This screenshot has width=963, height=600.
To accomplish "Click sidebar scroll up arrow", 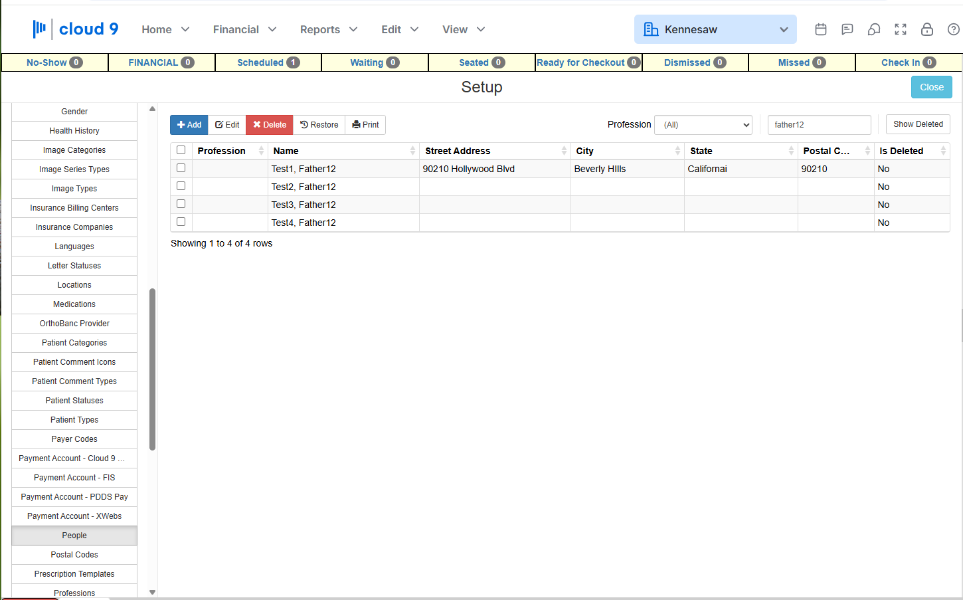I will tap(152, 108).
